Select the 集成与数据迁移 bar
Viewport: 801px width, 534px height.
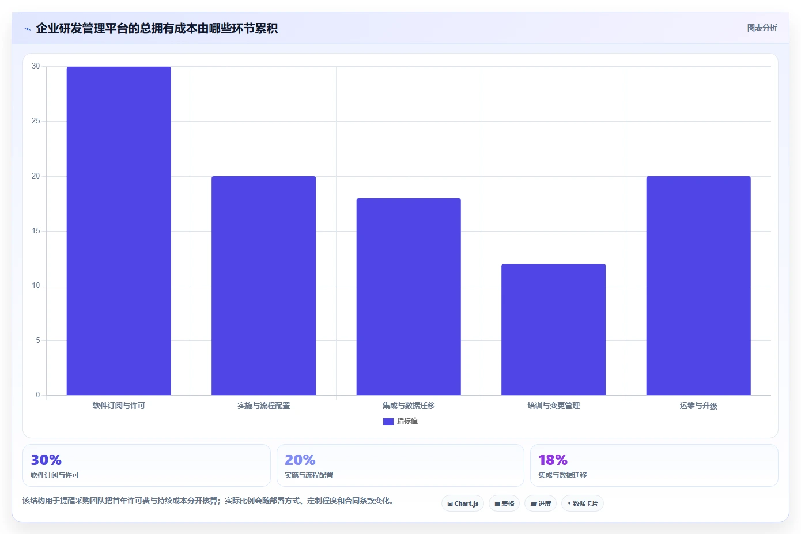click(409, 297)
